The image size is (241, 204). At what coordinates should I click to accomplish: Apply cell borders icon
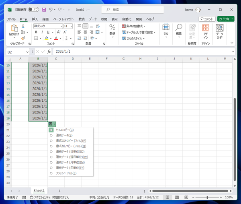pos(36,38)
